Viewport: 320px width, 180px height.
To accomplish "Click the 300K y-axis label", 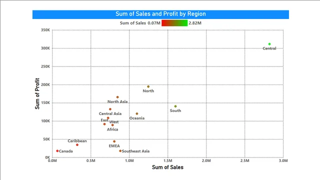I will [x=45, y=48].
